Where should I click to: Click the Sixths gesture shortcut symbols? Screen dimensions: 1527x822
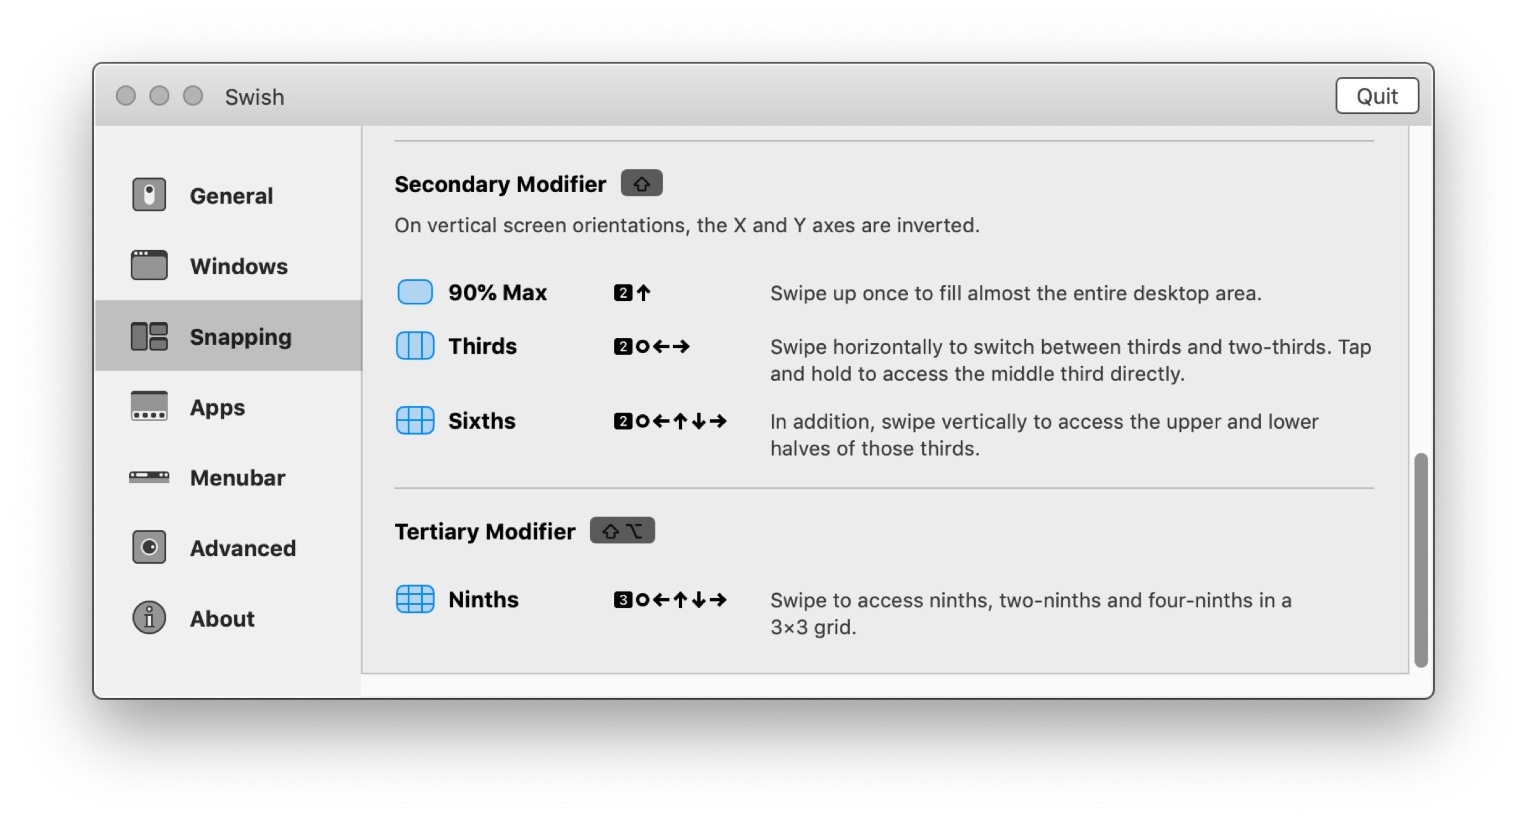point(670,421)
